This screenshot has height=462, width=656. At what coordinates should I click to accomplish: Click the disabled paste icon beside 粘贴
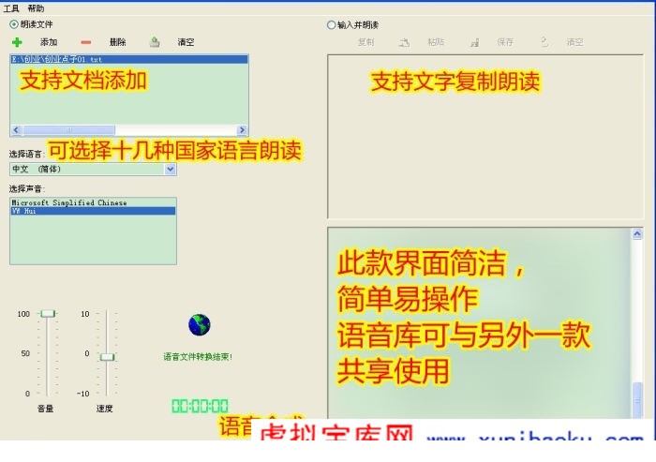click(x=404, y=42)
